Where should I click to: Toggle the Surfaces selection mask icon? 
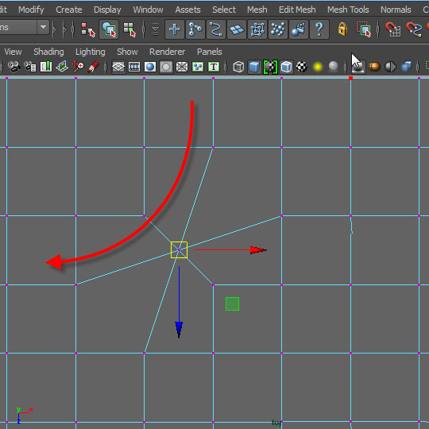237,29
